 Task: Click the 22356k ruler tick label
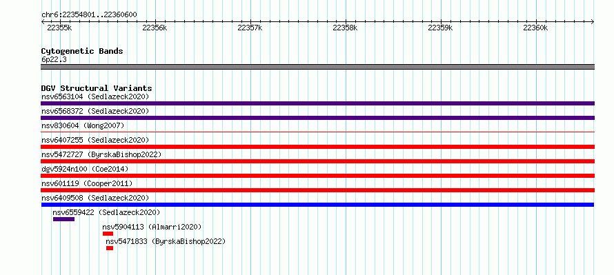(155, 28)
